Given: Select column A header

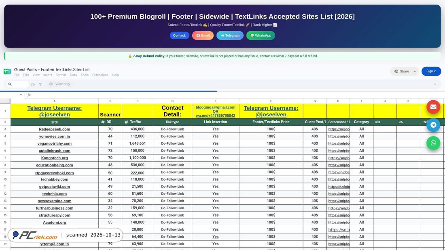Looking at the screenshot, I should coord(55,101).
